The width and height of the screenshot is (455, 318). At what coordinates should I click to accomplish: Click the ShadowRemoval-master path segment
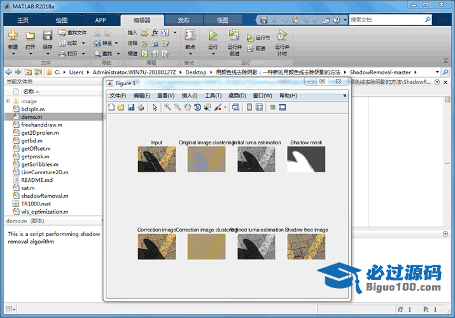[380, 72]
